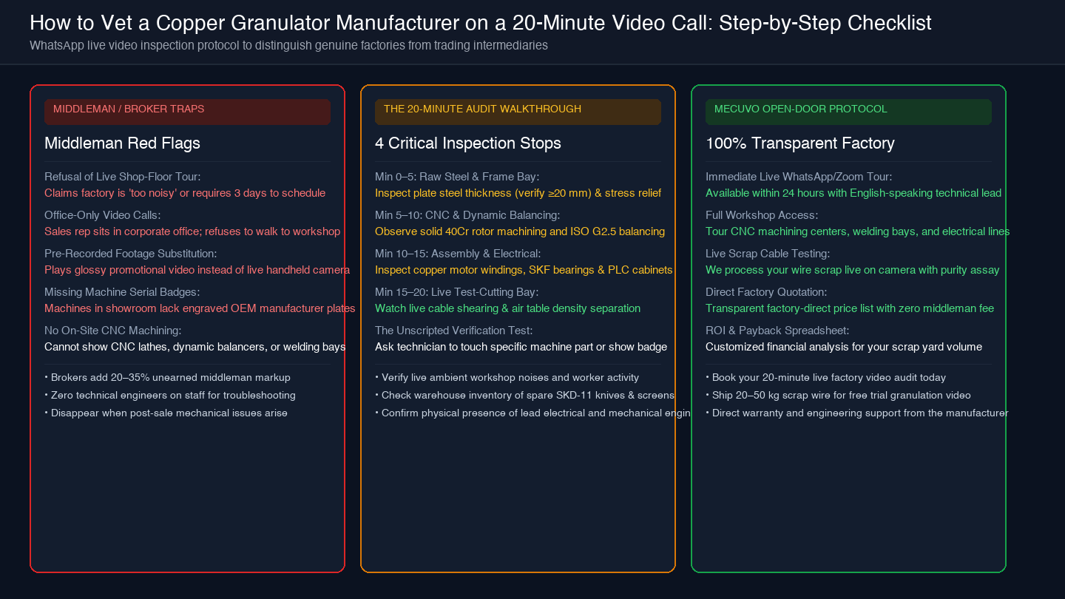The height and width of the screenshot is (599, 1065).
Task: Click the 'Immediate Live WhatsApp/Zoom Tour:' label
Action: (x=799, y=177)
